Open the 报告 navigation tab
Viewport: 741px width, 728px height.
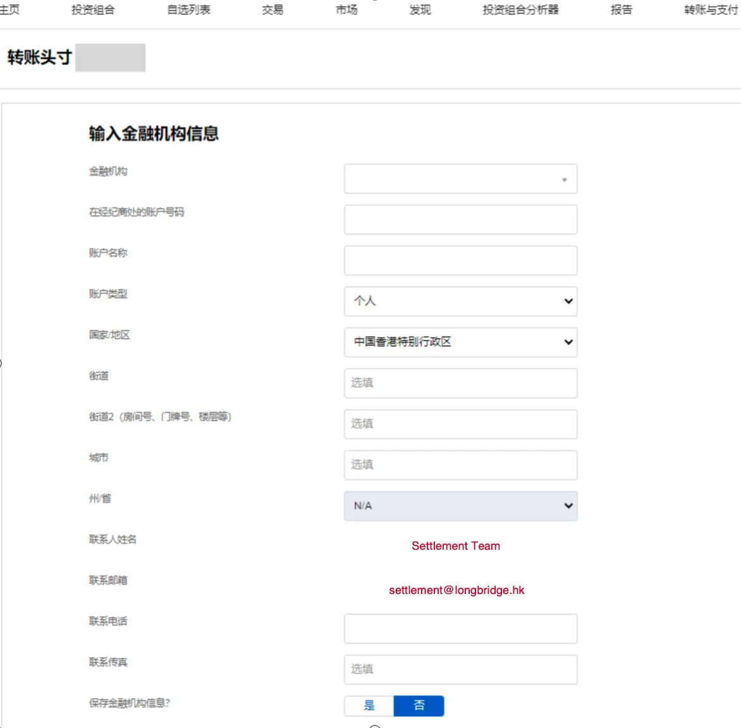(621, 9)
